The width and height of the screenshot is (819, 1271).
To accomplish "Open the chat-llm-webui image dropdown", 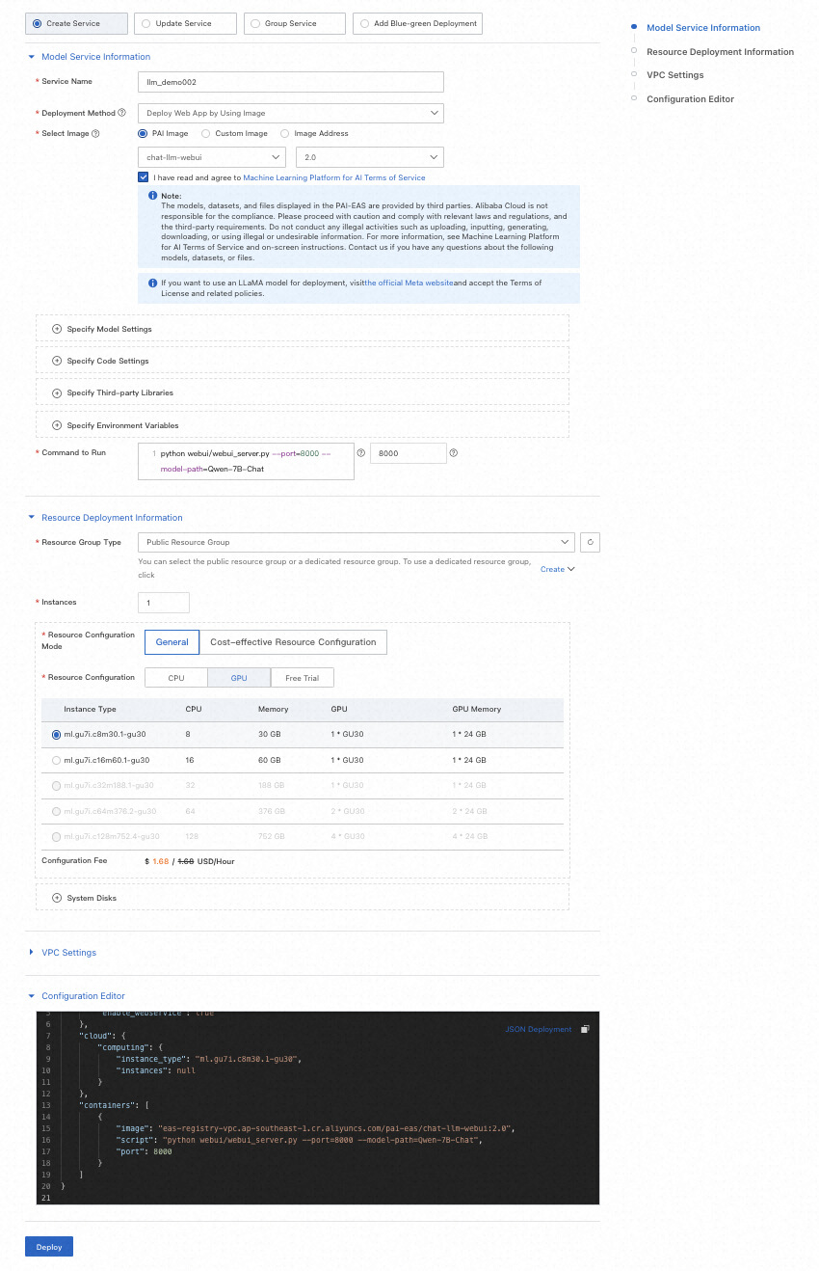I will click(212, 156).
